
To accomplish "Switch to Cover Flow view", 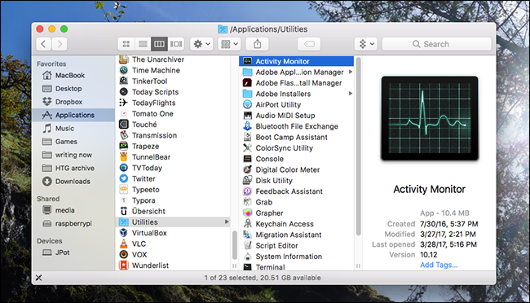I will (x=176, y=44).
